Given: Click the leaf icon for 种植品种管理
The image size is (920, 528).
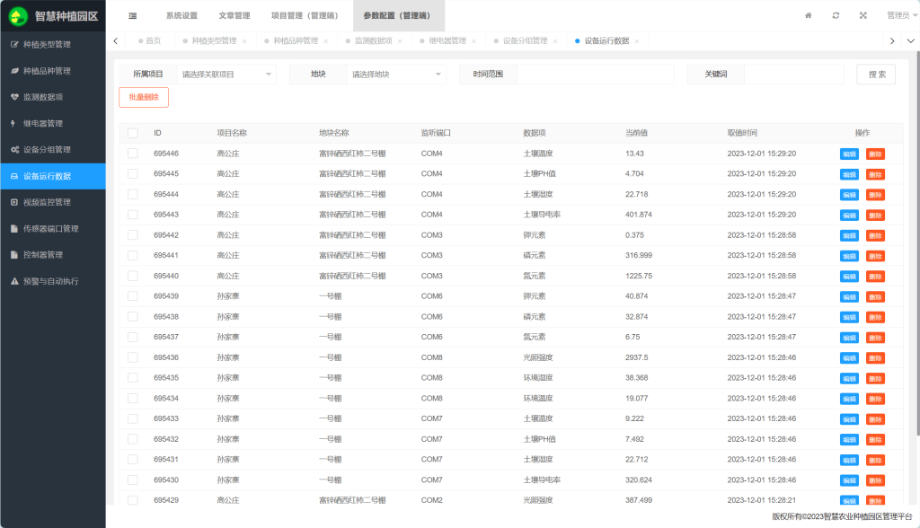Looking at the screenshot, I should (x=13, y=71).
